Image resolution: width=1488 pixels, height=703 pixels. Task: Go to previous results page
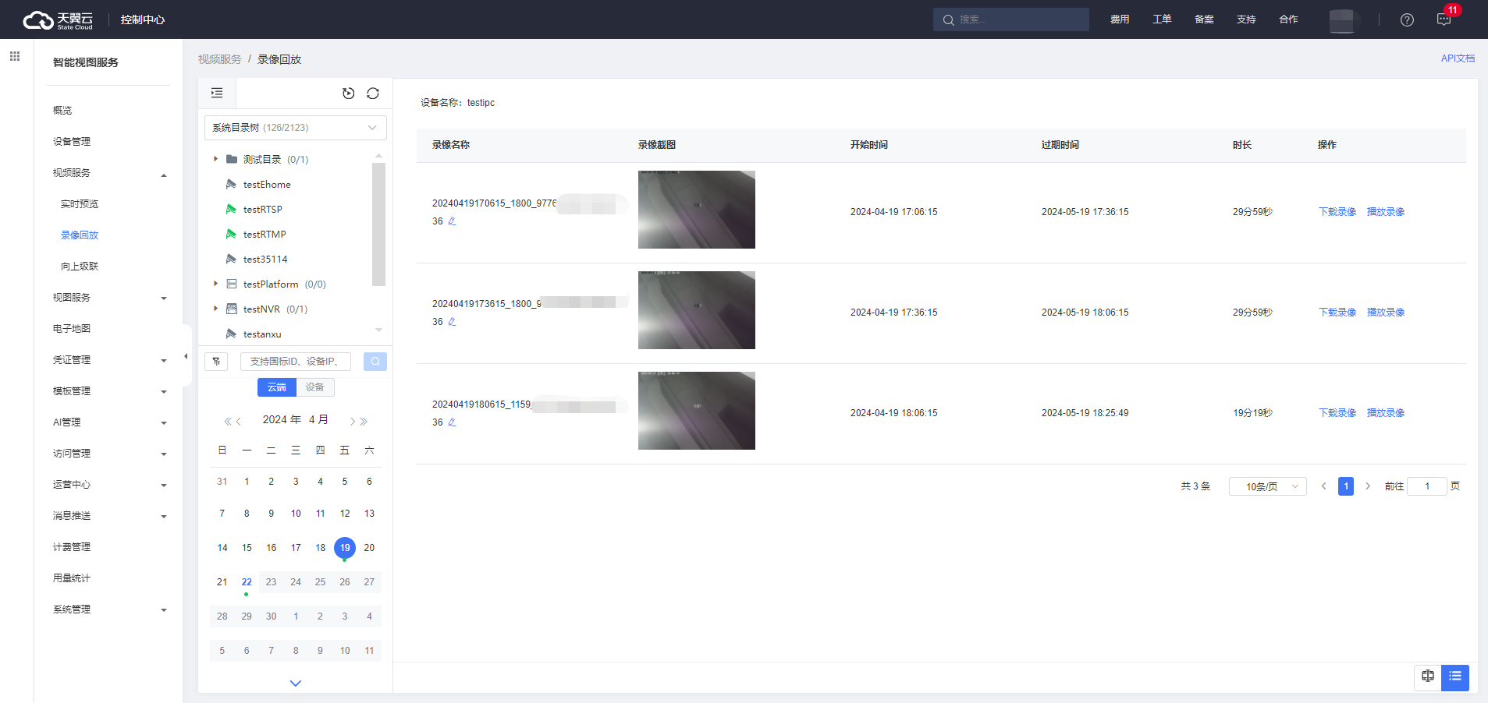point(1324,486)
